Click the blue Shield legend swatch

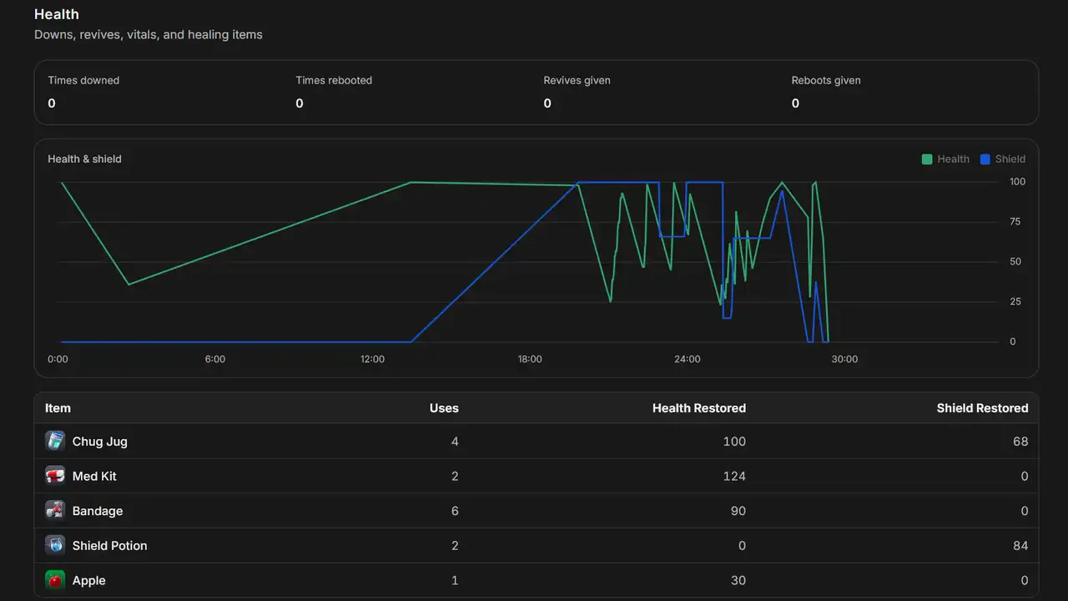pos(985,159)
